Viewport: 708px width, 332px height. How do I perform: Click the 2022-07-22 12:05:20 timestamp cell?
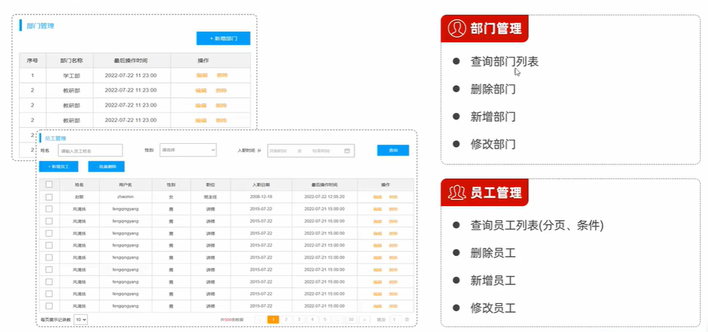324,197
